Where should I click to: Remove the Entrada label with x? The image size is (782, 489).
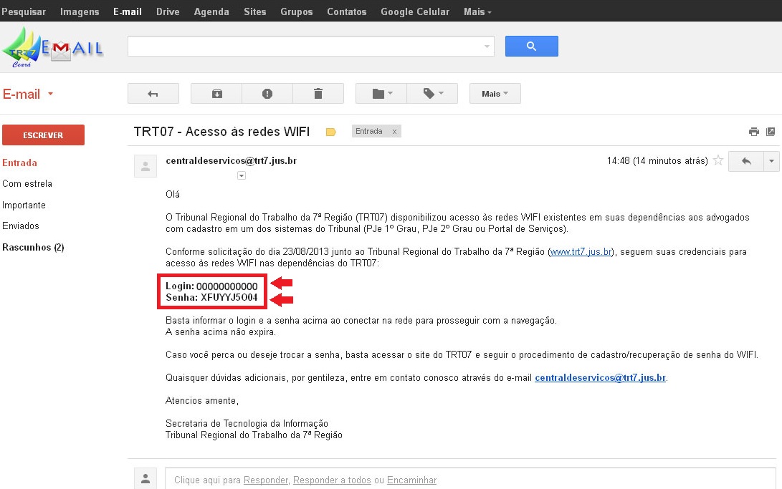[394, 132]
